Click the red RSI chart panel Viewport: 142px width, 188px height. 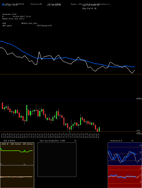tap(125, 177)
